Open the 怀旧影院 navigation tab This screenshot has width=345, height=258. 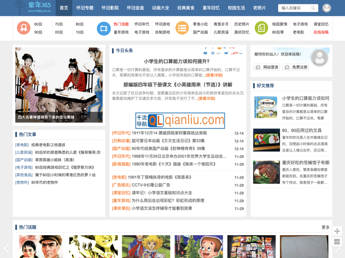click(110, 8)
